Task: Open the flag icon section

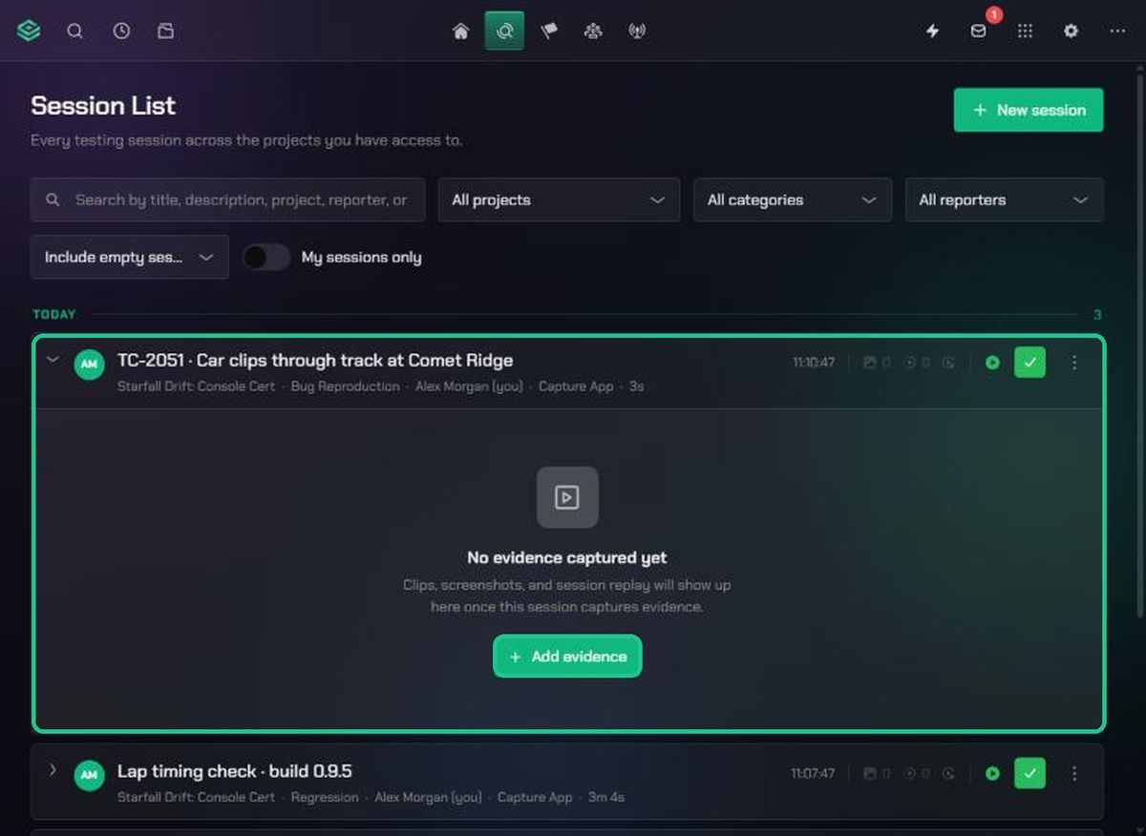Action: [x=549, y=31]
